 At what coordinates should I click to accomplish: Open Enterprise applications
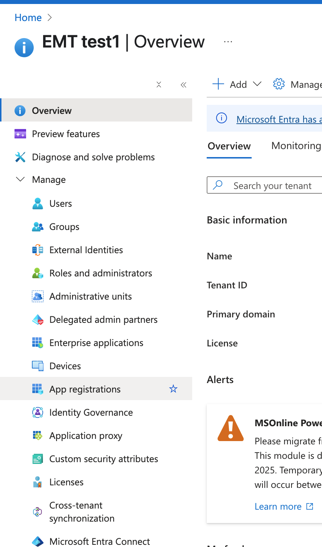[96, 343]
